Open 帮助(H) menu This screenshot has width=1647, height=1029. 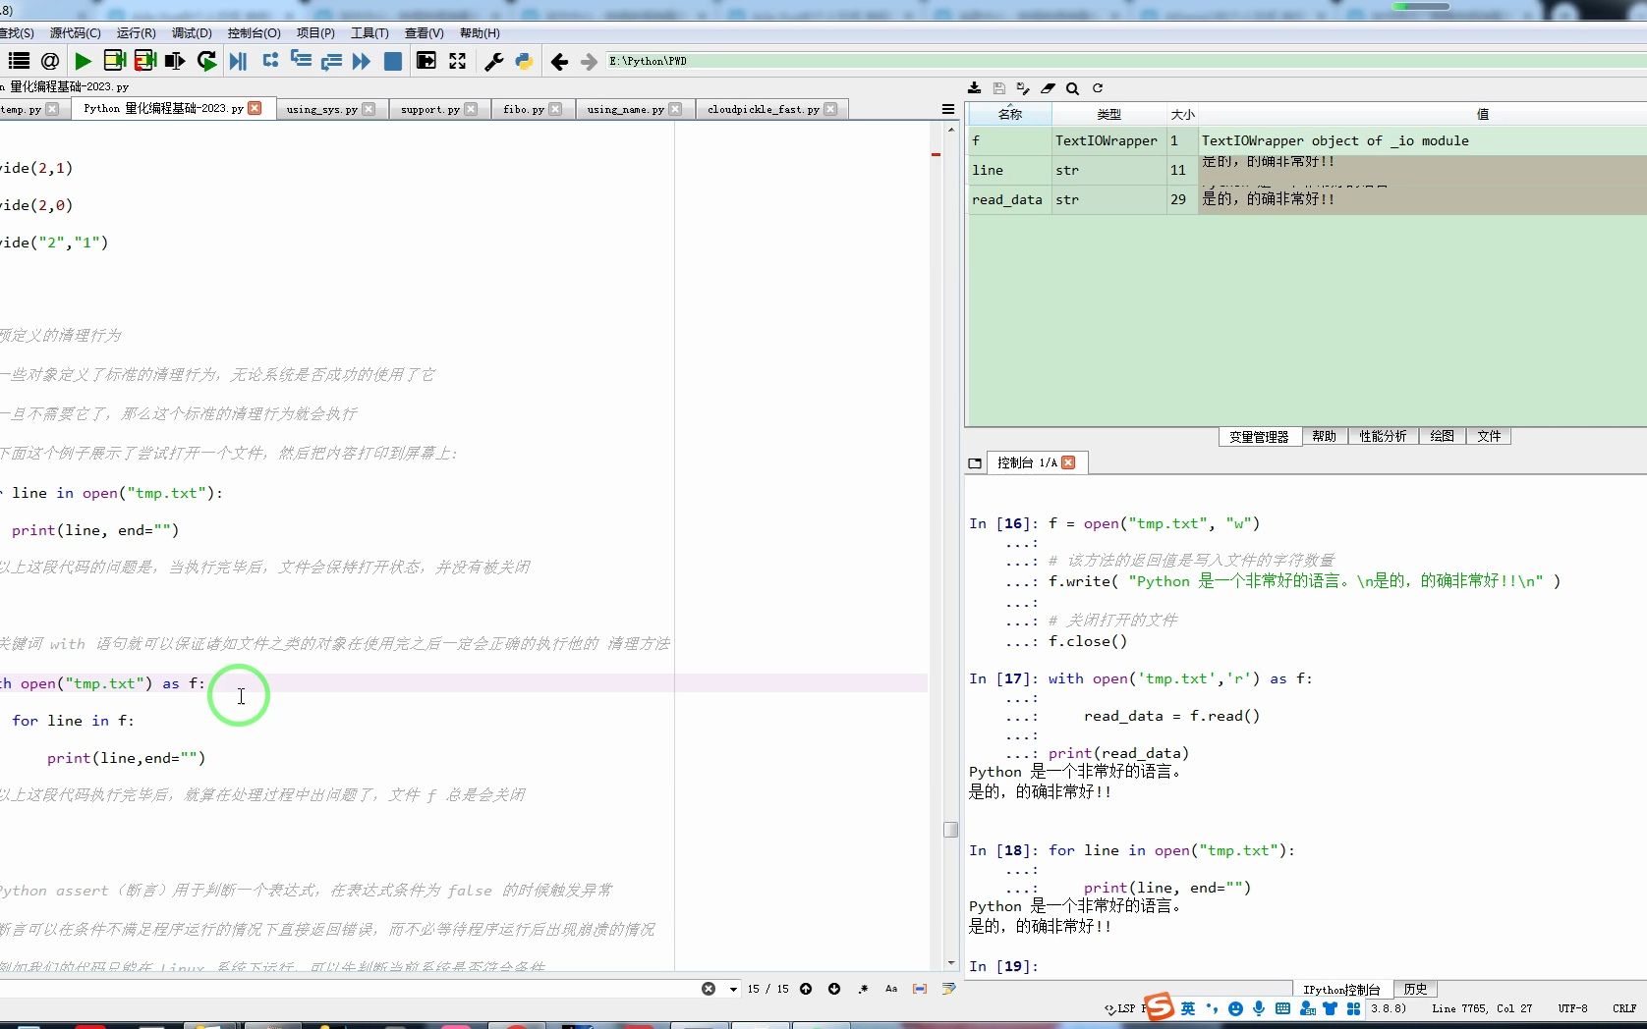[x=480, y=32]
